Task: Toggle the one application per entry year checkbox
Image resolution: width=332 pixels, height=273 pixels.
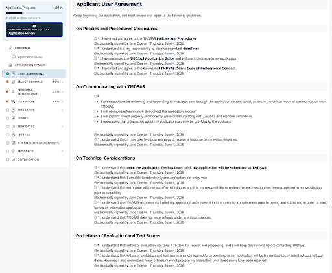Action: pyautogui.click(x=95, y=178)
